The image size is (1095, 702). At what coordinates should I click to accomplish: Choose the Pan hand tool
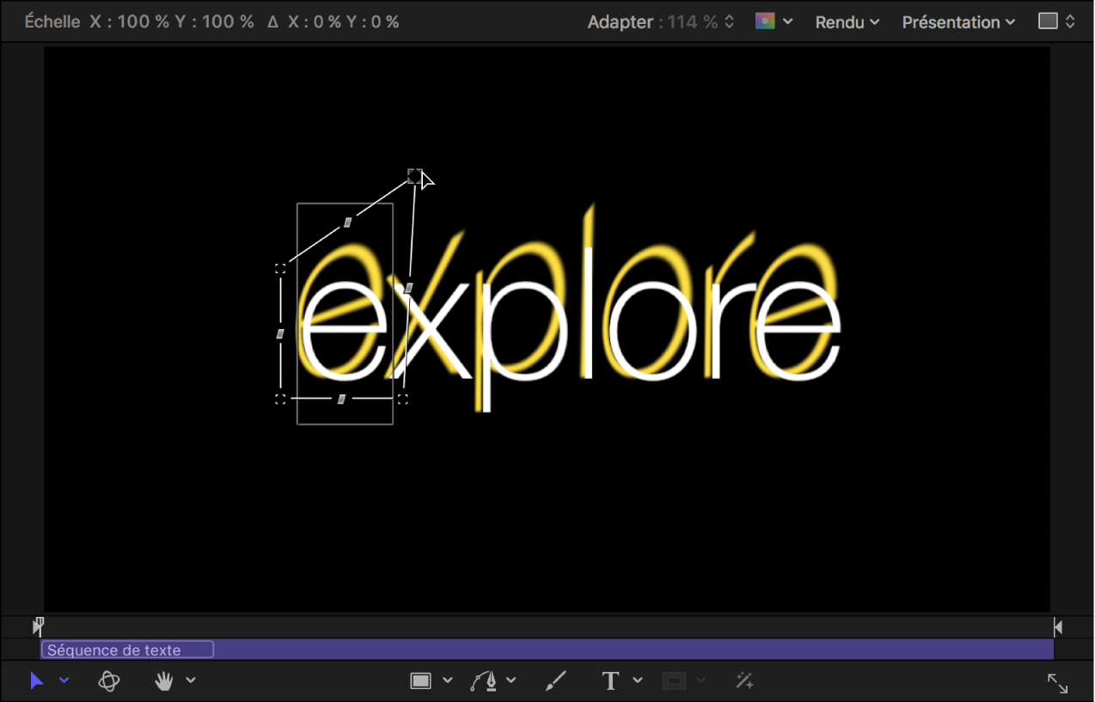point(164,681)
